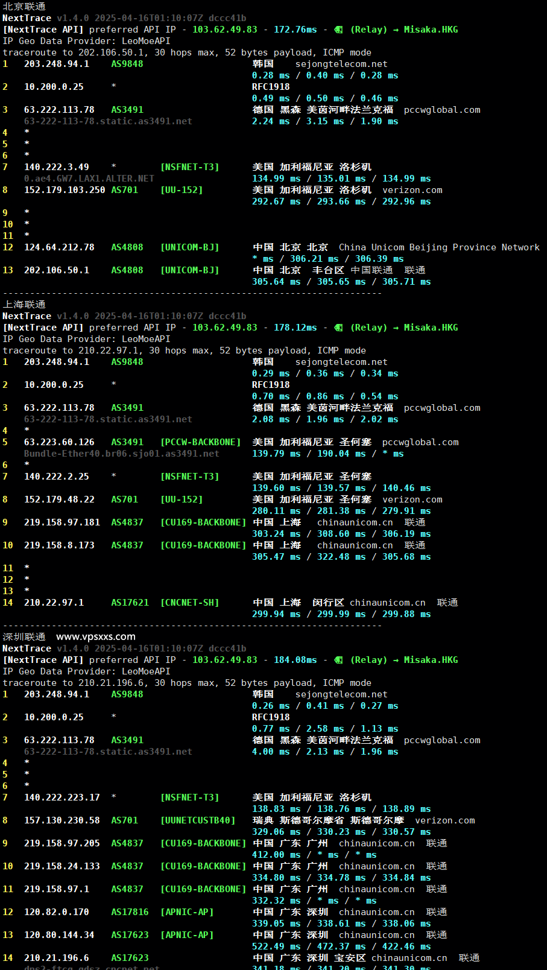Select hop IP "157.130.230.58"
The image size is (547, 970).
(62, 820)
